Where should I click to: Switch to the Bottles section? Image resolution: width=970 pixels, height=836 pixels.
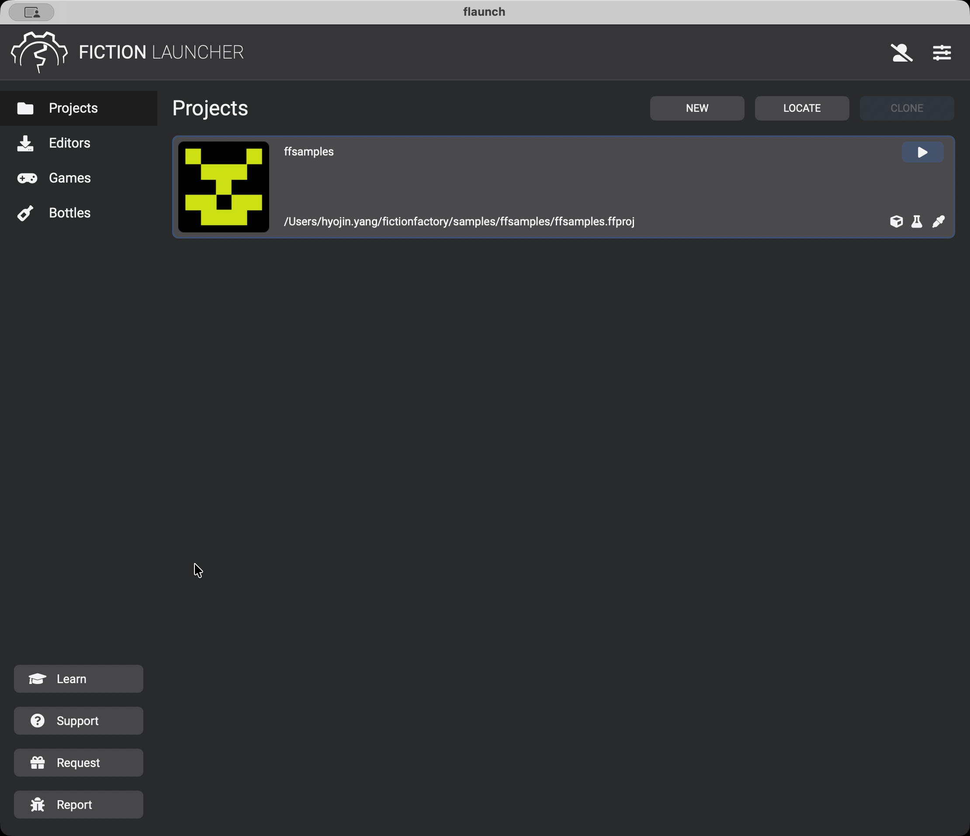pyautogui.click(x=78, y=213)
